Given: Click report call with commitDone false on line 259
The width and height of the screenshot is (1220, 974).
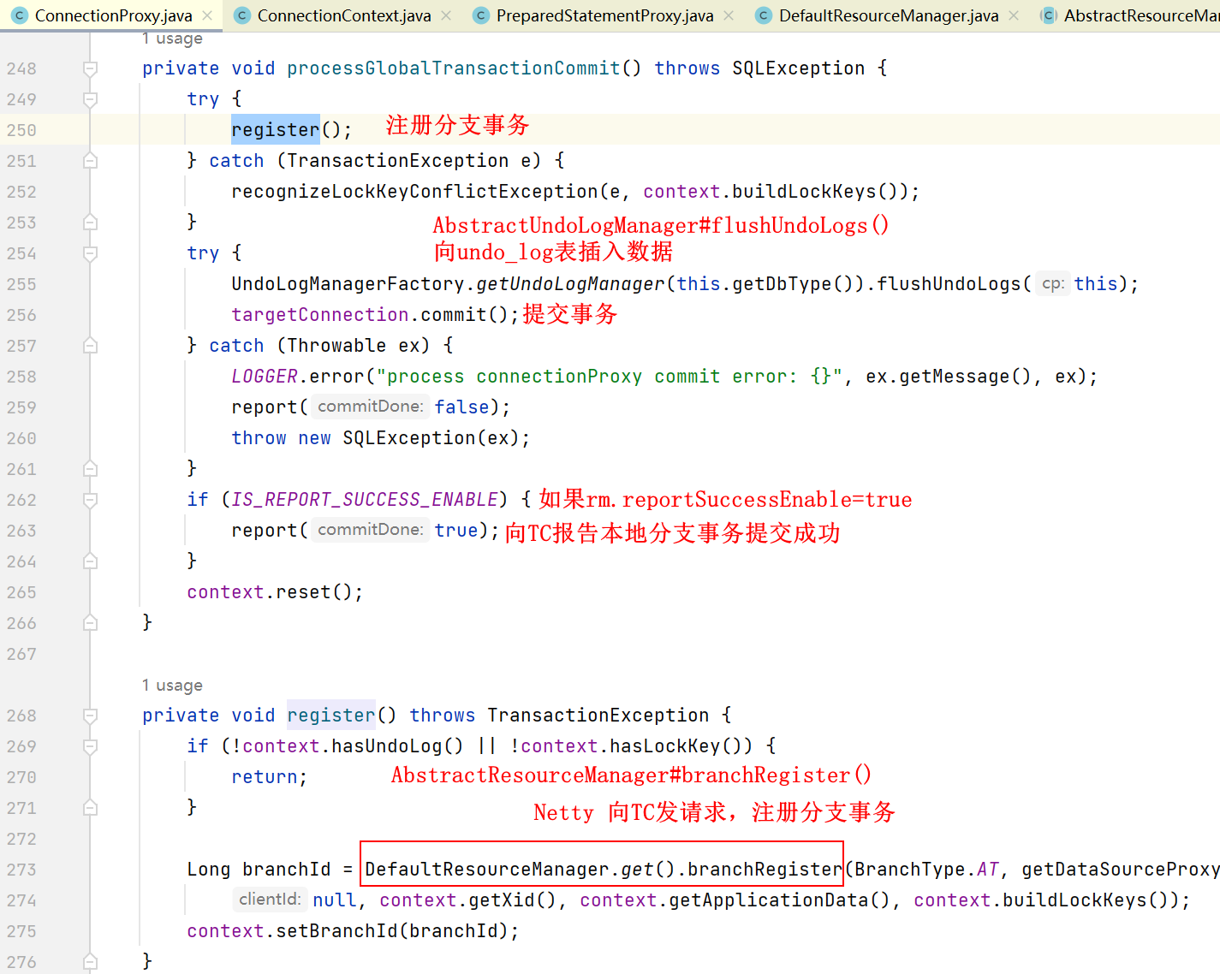Looking at the screenshot, I should 265,407.
